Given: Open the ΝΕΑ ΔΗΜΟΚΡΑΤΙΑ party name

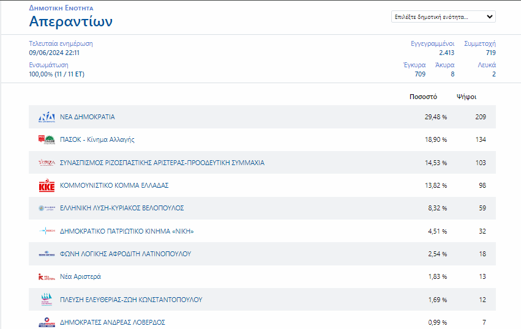Looking at the screenshot, I should click(x=88, y=117).
